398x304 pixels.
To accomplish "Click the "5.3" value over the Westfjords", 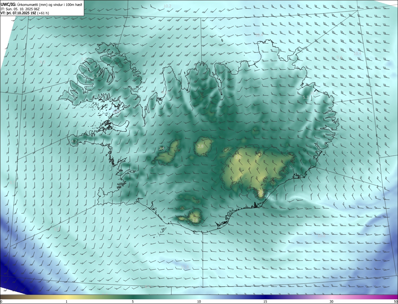I will (95, 76).
